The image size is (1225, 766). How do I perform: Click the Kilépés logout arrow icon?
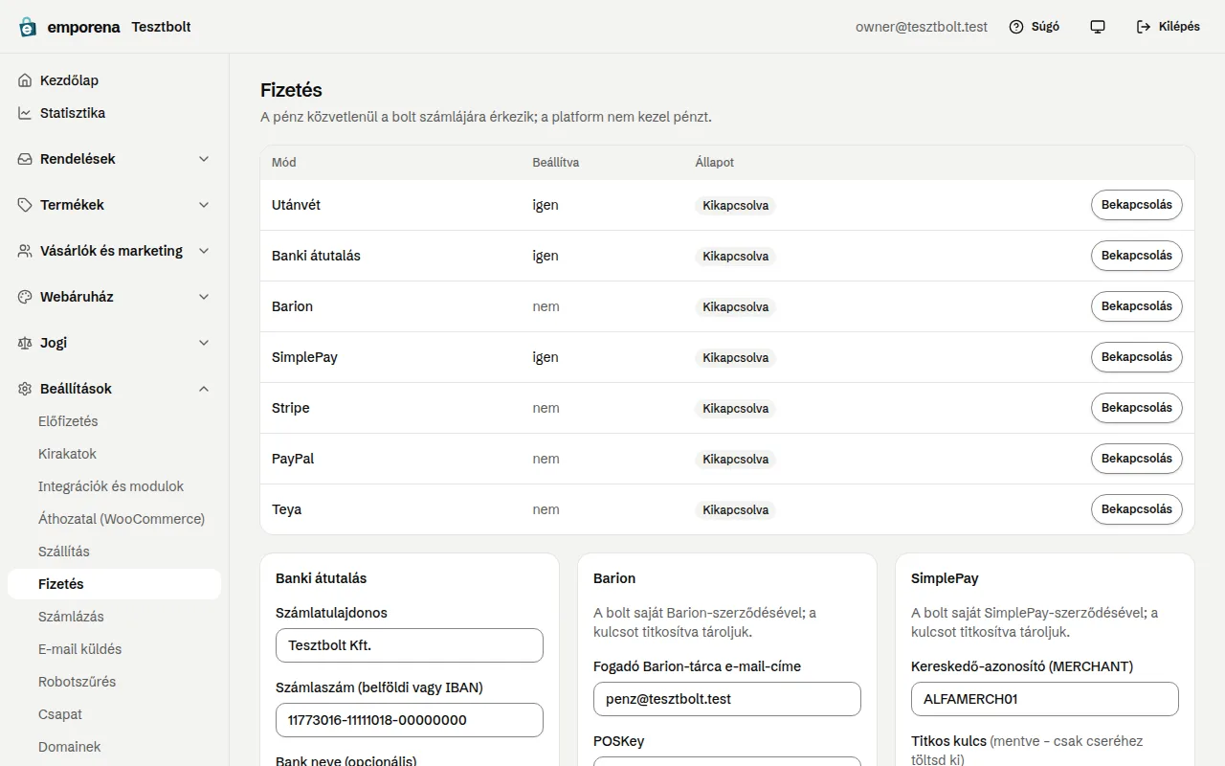1144,27
